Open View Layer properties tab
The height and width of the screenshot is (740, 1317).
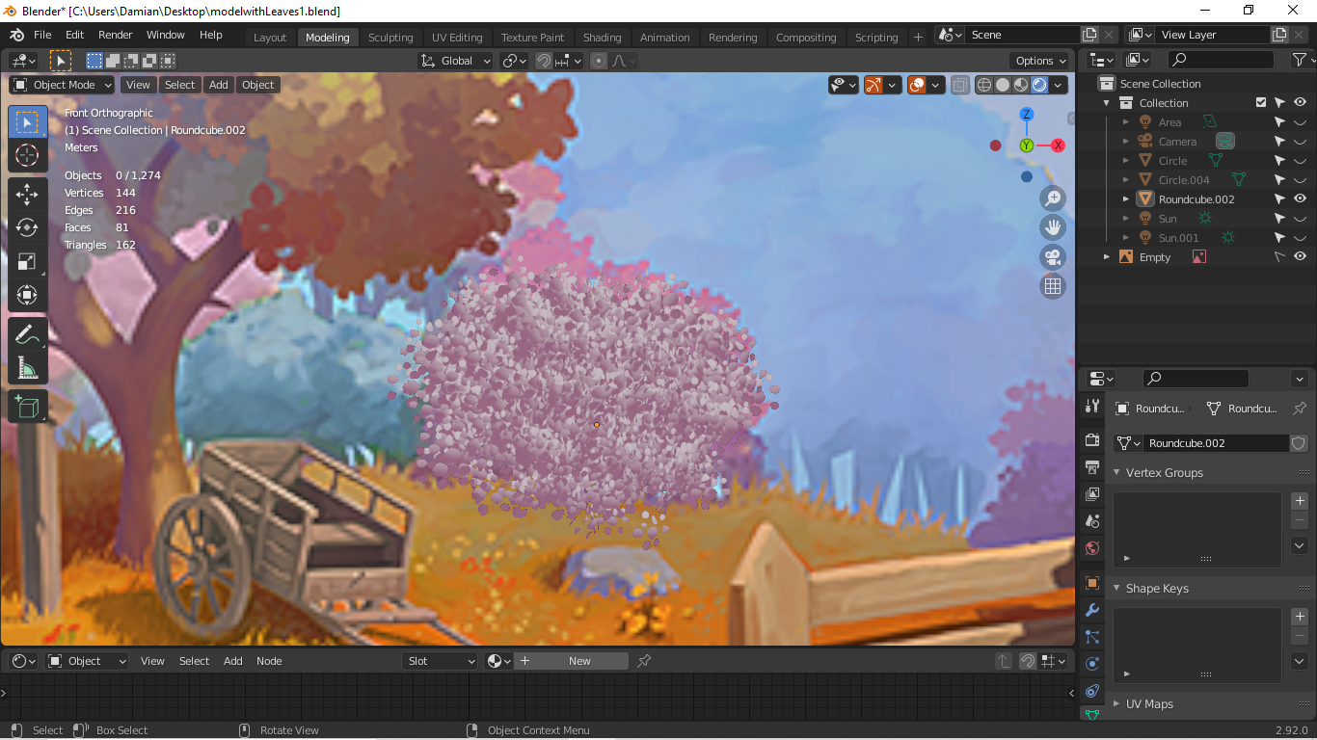coord(1092,494)
